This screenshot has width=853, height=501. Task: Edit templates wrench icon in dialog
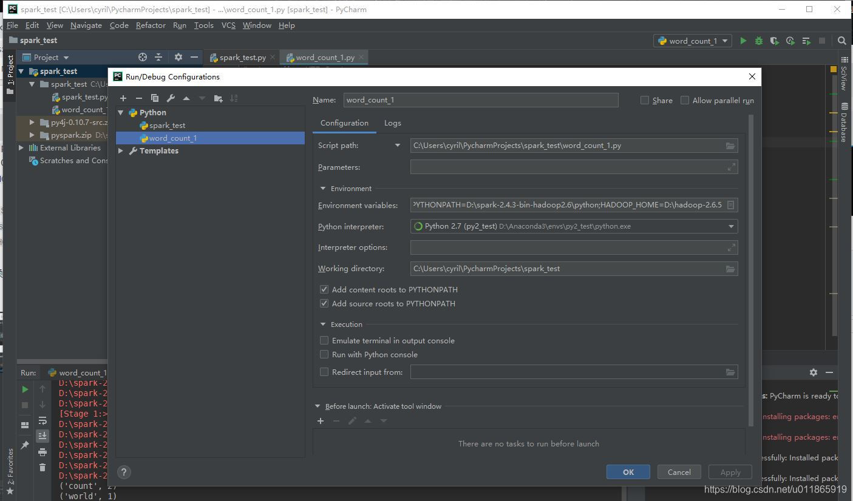(171, 98)
